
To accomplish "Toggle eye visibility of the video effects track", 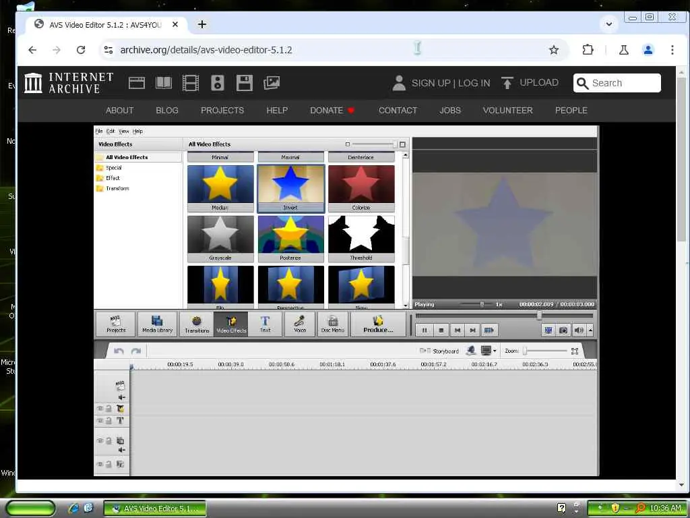I will point(100,409).
